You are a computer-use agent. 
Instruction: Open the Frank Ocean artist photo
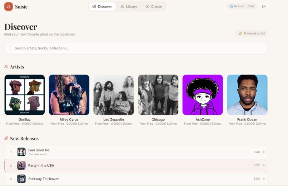(x=247, y=95)
